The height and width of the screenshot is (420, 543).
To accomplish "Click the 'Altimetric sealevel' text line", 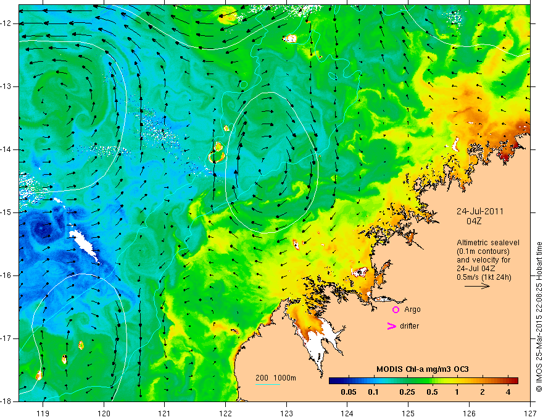I will pos(488,243).
